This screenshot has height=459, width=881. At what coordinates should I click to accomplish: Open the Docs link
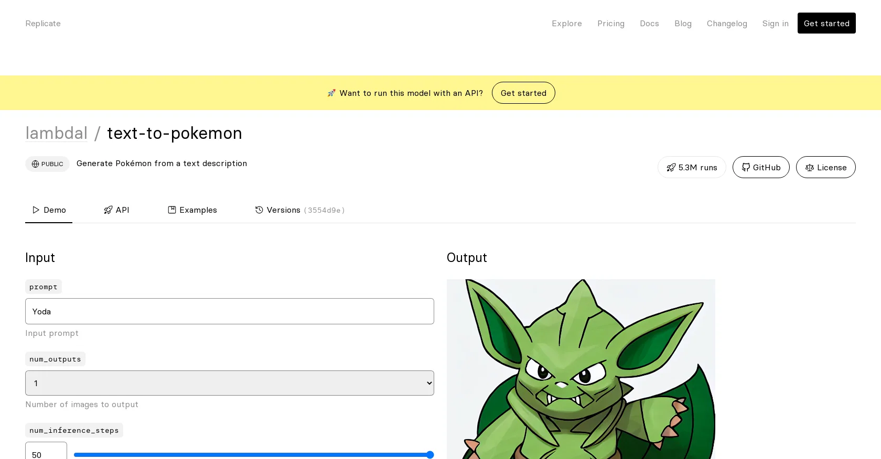click(649, 24)
